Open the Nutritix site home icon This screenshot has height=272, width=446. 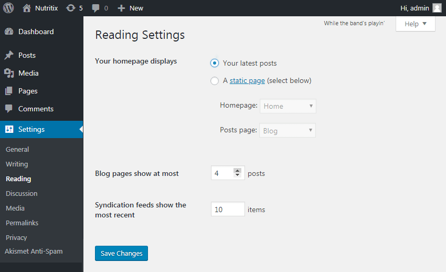pos(27,8)
